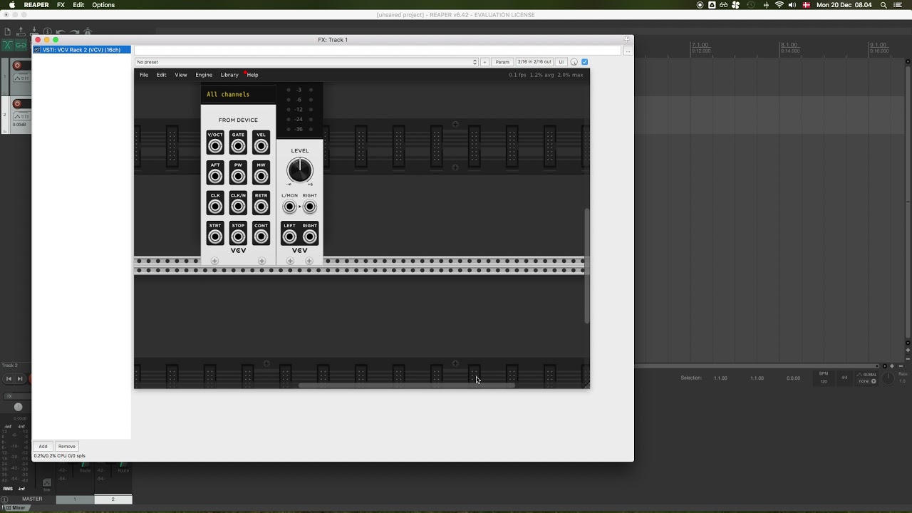Image resolution: width=912 pixels, height=513 pixels.
Task: Toggle auto-crossfade toolbar icon
Action: pyautogui.click(x=8, y=45)
